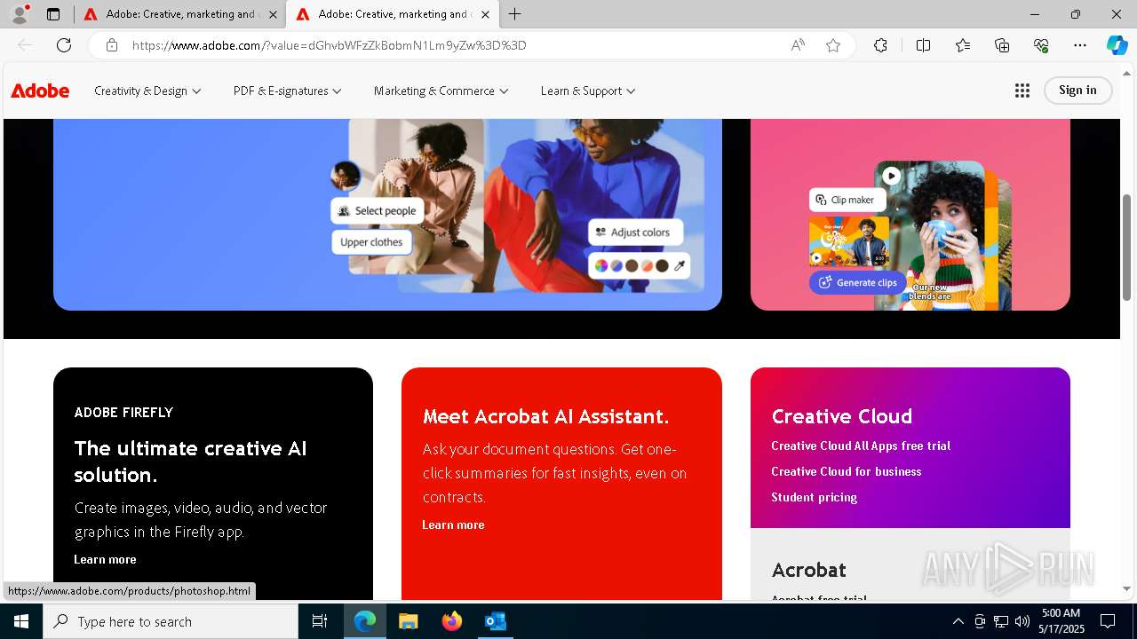Click Acrobat heading in grey card

(809, 570)
